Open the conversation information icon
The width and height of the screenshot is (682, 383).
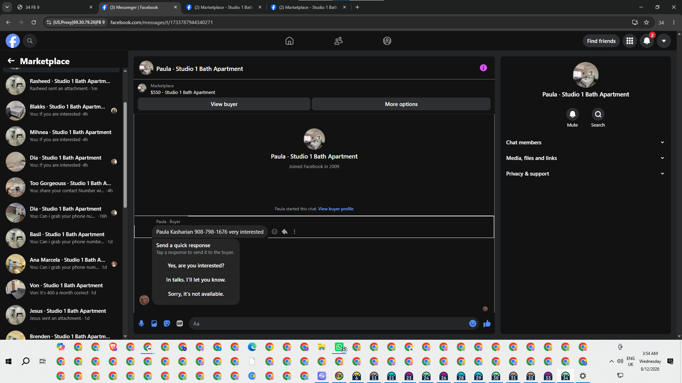(483, 68)
